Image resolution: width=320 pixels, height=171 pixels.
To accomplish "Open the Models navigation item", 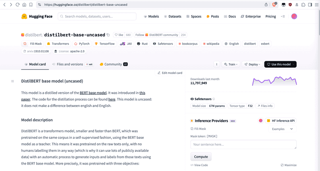I will click(x=151, y=16).
